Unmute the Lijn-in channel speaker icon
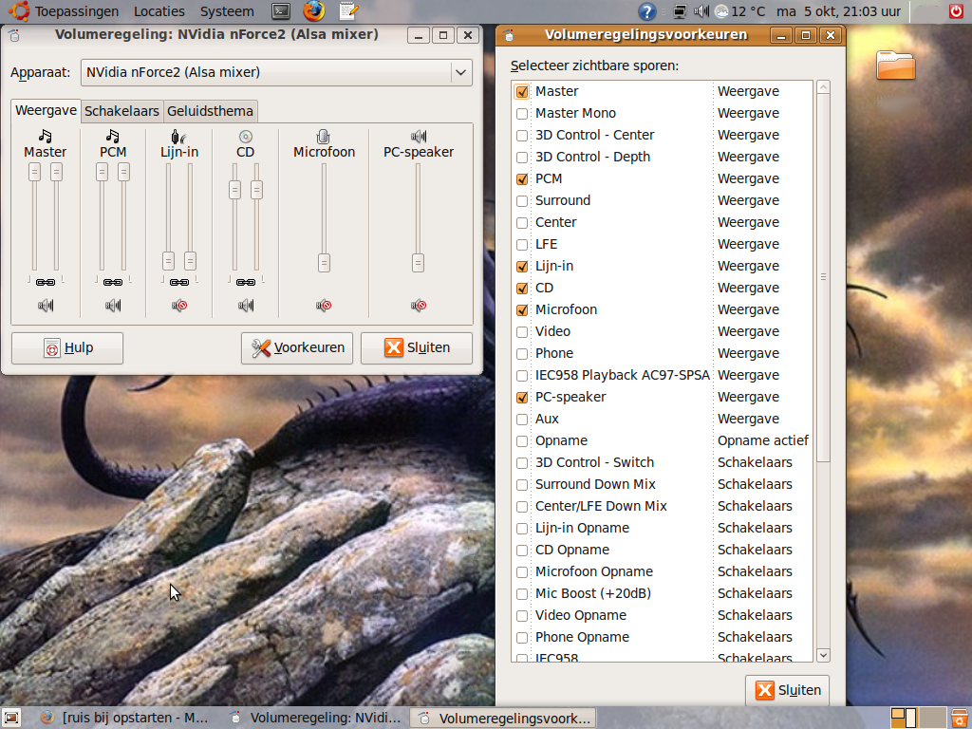The image size is (972, 729). pos(179,306)
